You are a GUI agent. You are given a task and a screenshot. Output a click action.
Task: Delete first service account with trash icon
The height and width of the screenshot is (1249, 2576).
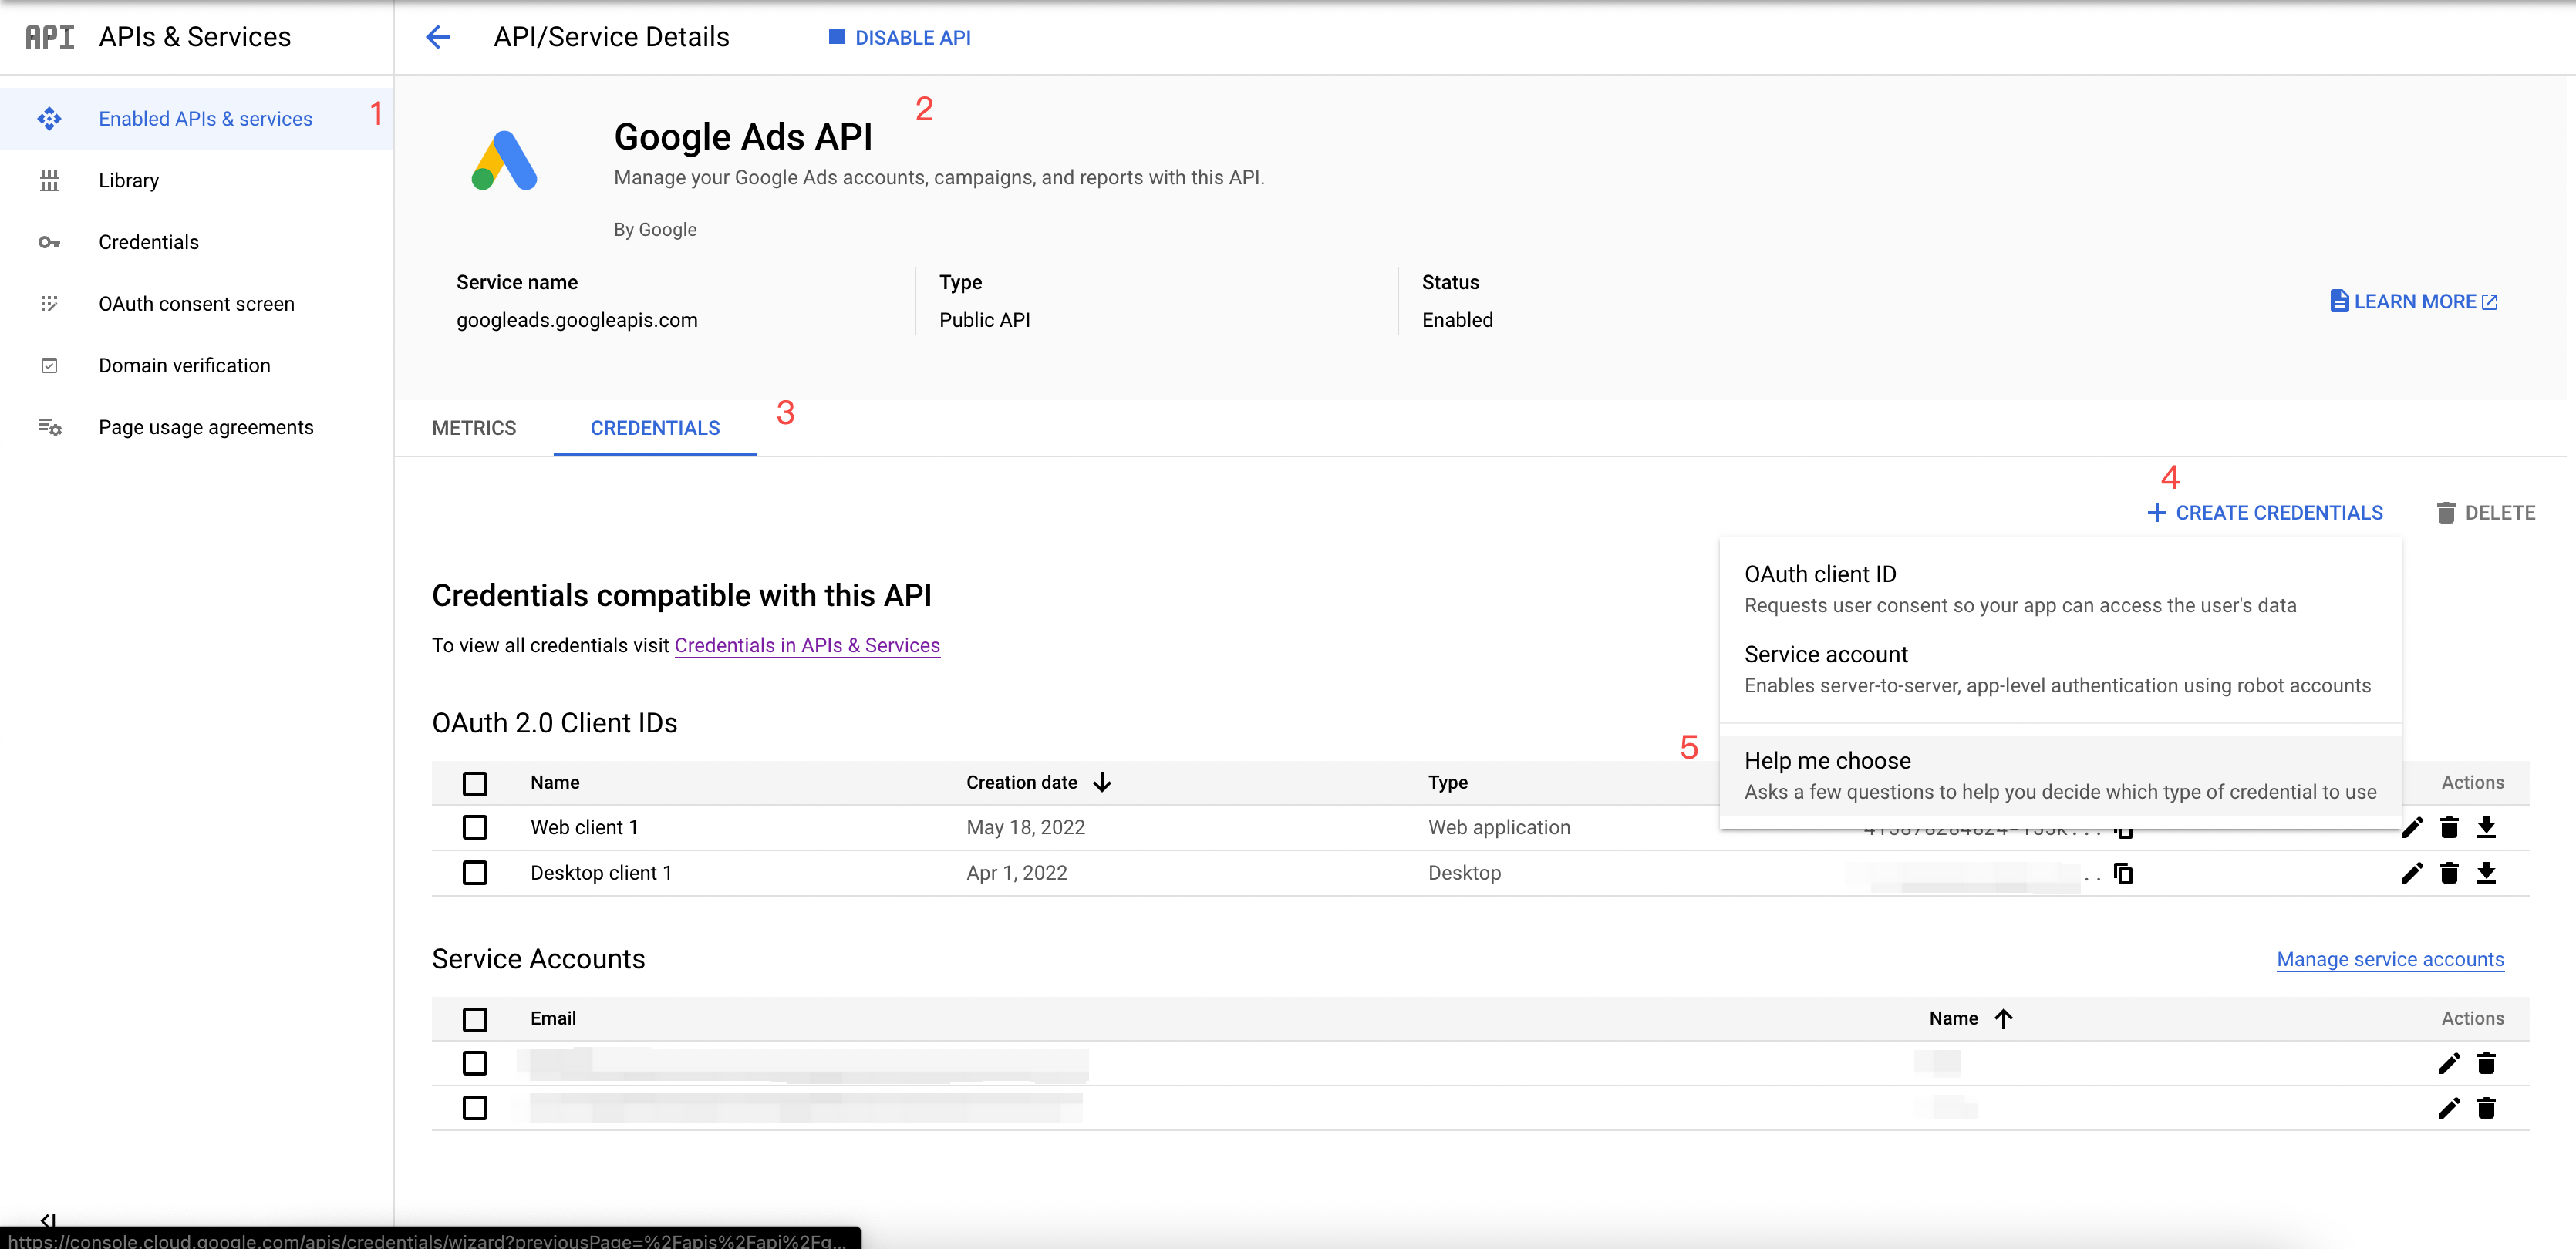pos(2486,1063)
